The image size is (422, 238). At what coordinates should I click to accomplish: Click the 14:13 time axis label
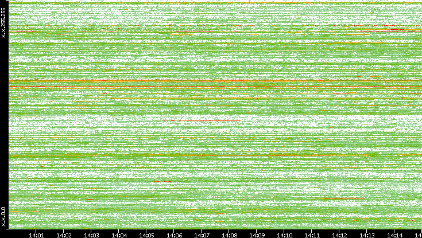[x=367, y=235]
